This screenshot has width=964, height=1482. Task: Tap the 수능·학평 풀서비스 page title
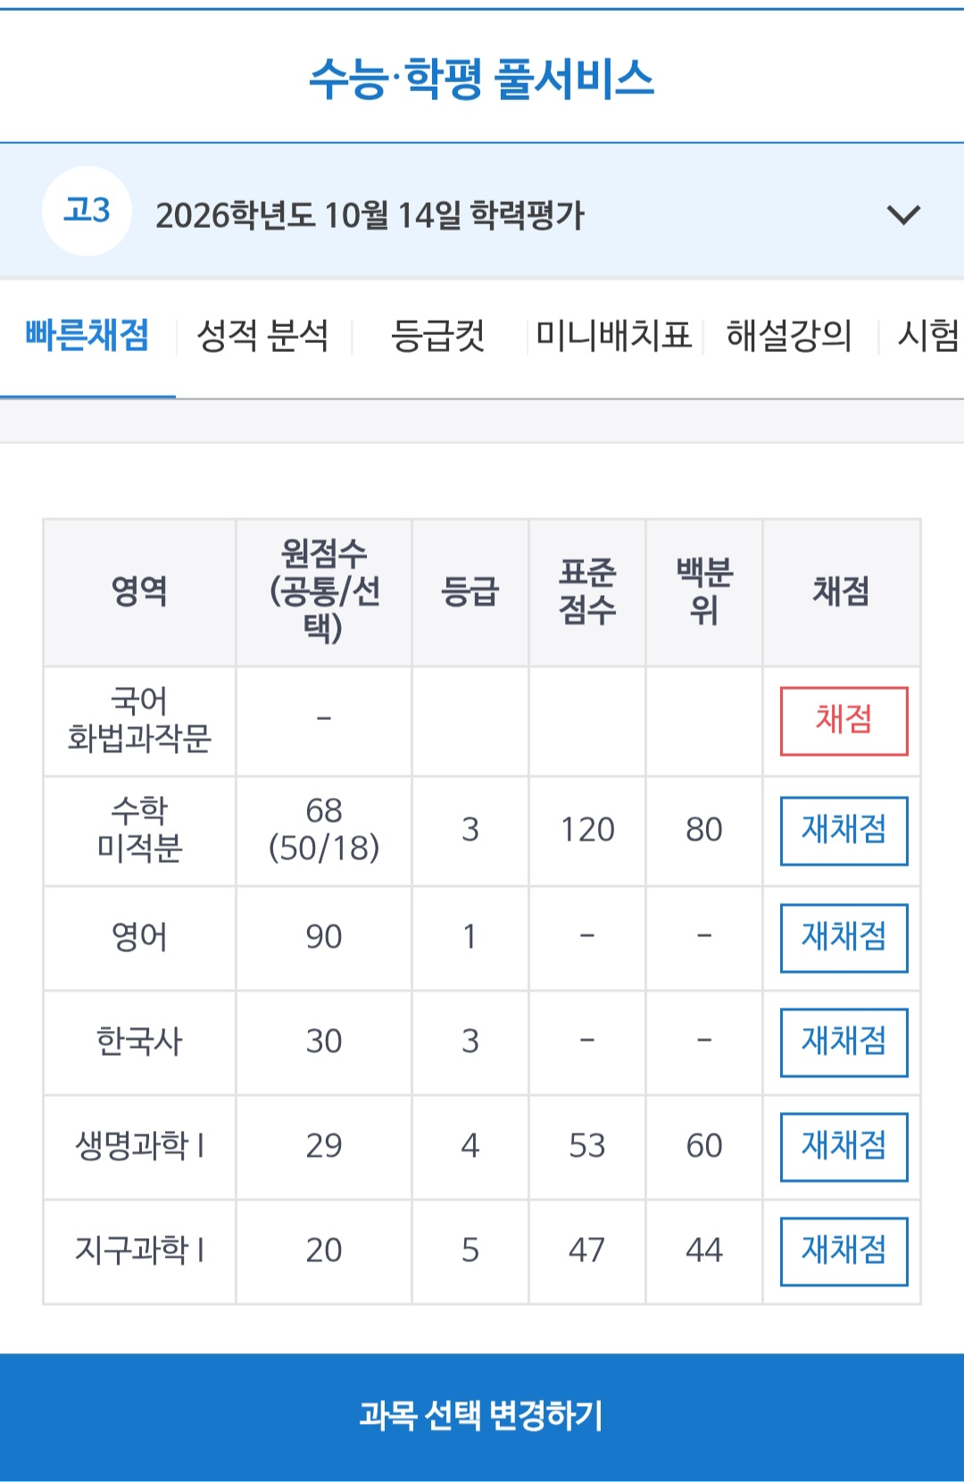[x=482, y=79]
